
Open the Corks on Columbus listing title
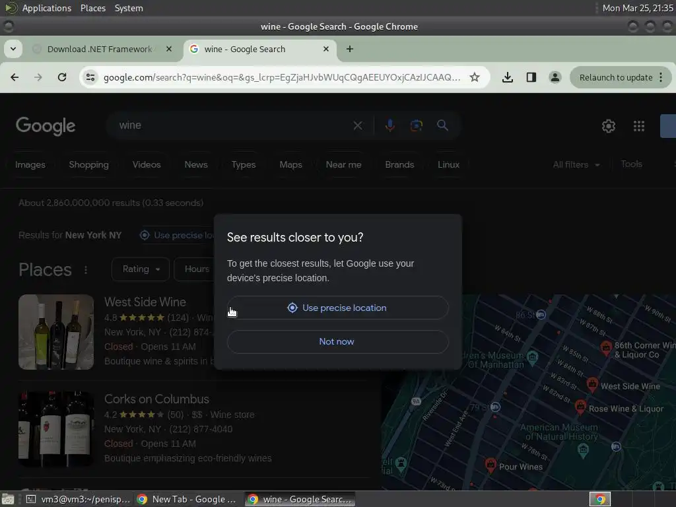[156, 399]
